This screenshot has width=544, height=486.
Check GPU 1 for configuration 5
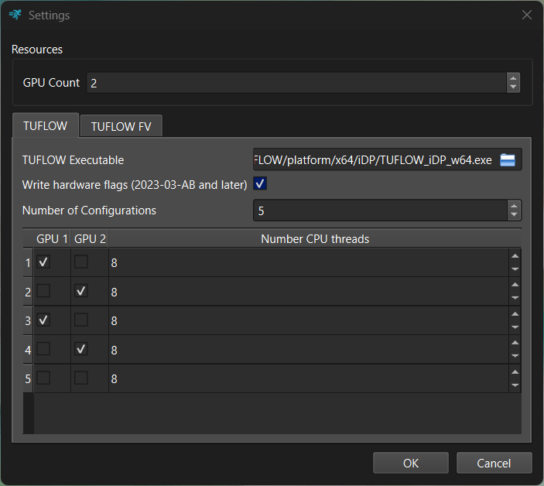click(43, 378)
